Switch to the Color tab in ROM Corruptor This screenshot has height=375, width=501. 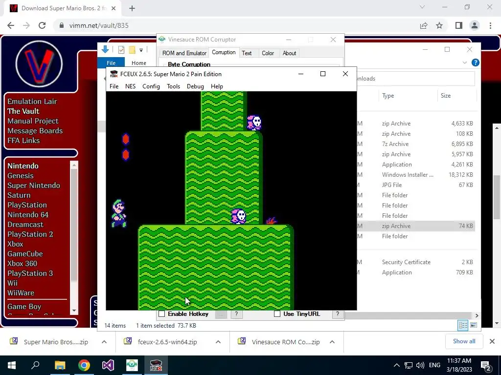pos(268,53)
